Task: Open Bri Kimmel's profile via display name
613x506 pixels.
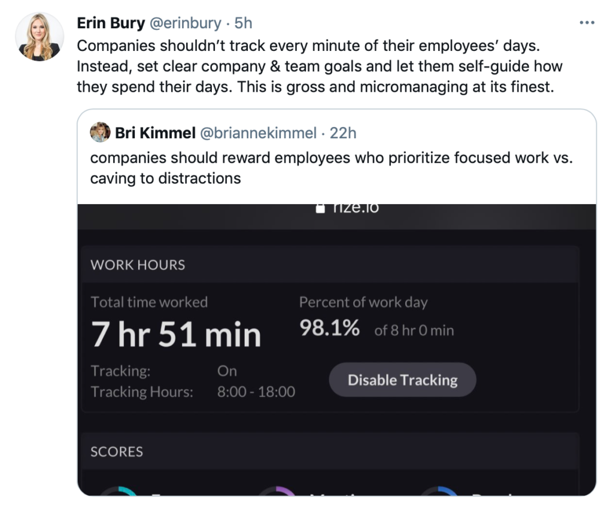Action: click(155, 132)
